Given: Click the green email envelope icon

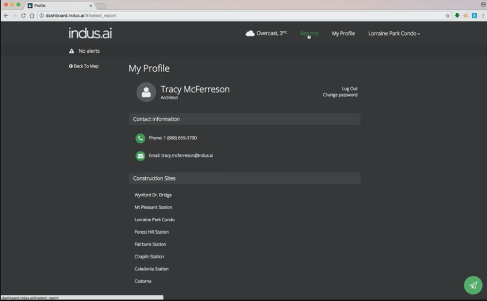Looking at the screenshot, I should 140,156.
